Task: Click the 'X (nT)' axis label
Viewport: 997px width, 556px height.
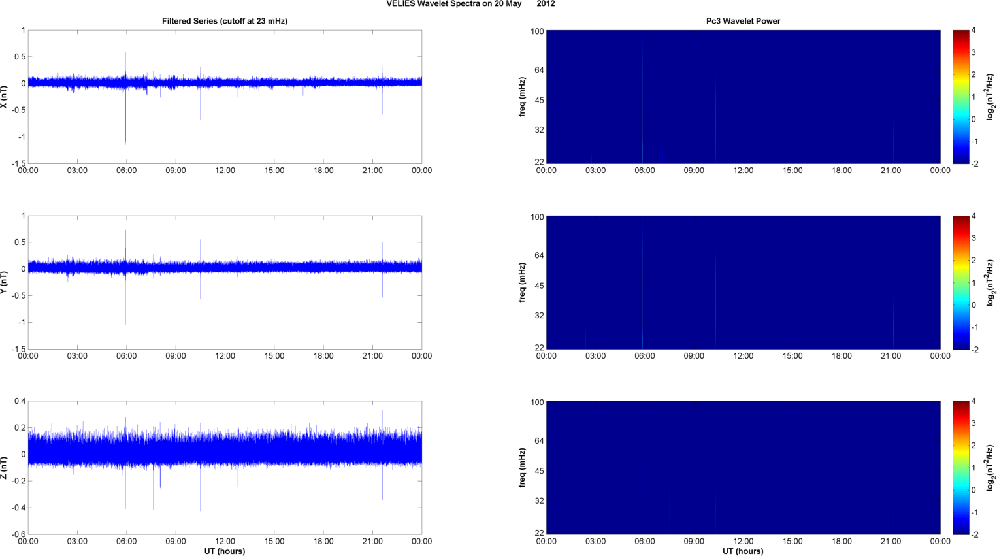Action: 5,97
